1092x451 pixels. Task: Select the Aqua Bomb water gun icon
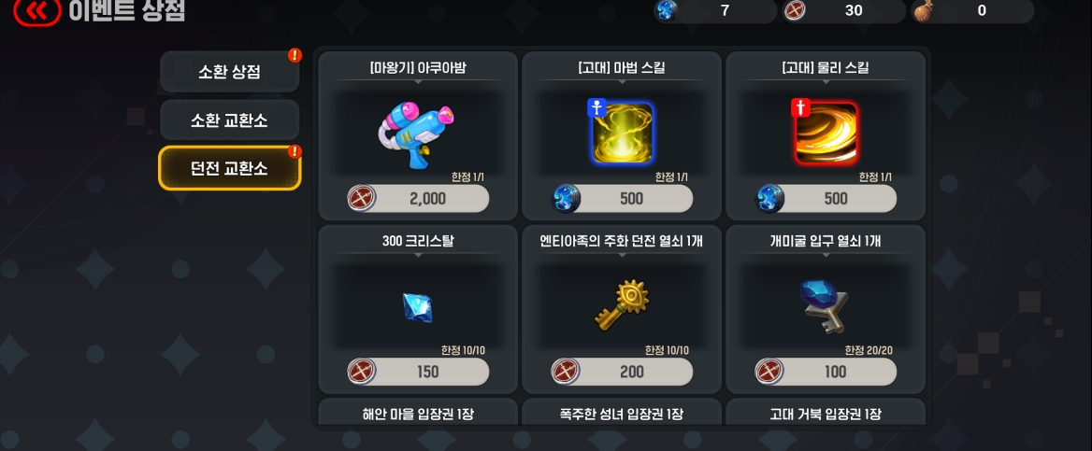[x=415, y=133]
